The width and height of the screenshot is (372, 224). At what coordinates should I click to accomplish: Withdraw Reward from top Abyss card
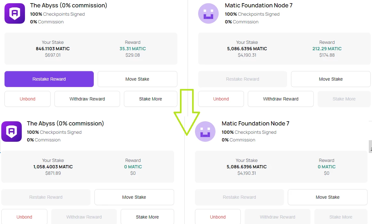tap(87, 99)
